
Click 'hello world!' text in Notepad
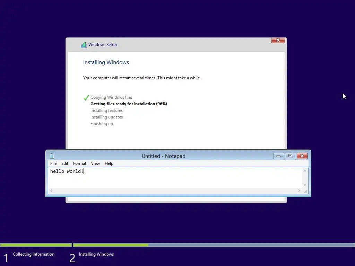point(67,171)
